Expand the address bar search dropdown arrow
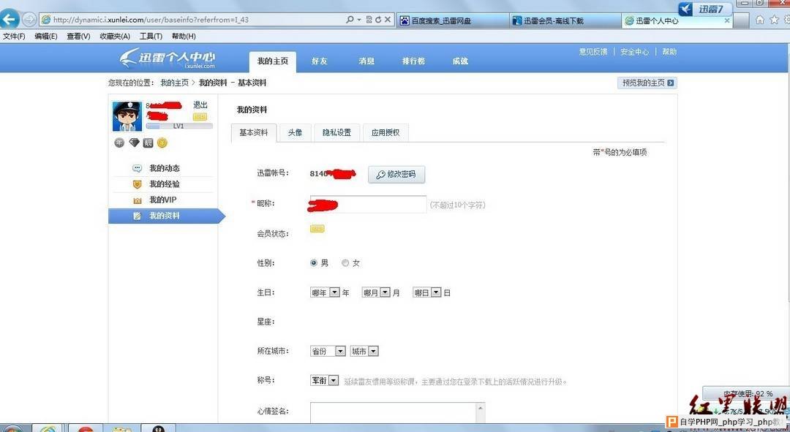Image resolution: width=790 pixels, height=432 pixels. point(359,20)
